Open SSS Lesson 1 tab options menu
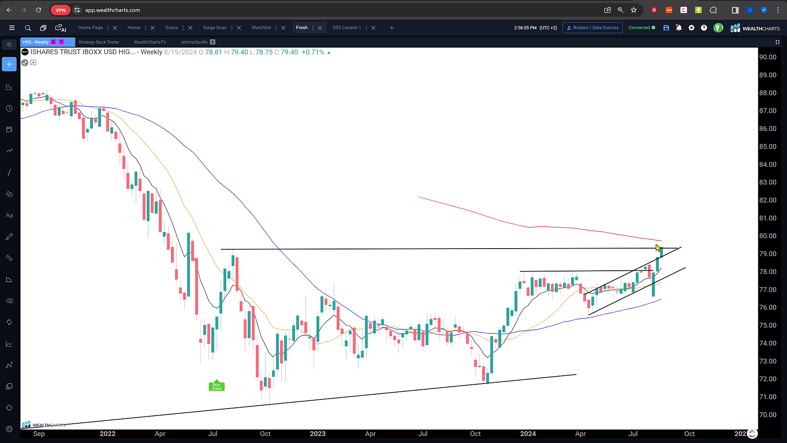This screenshot has height=443, width=787. click(x=366, y=28)
